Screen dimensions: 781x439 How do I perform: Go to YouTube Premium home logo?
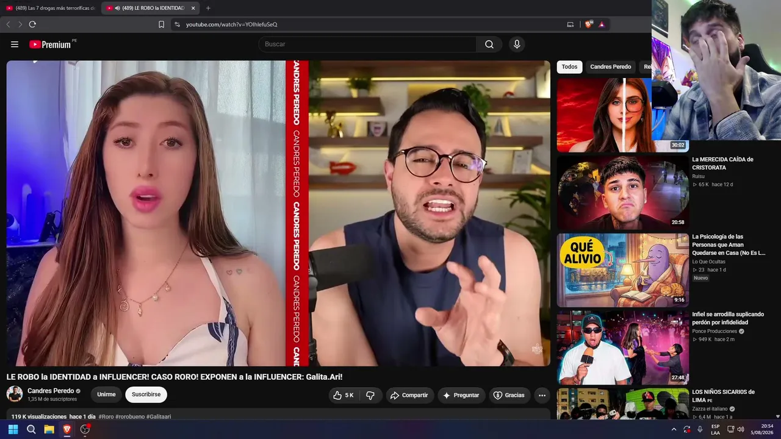pos(50,44)
